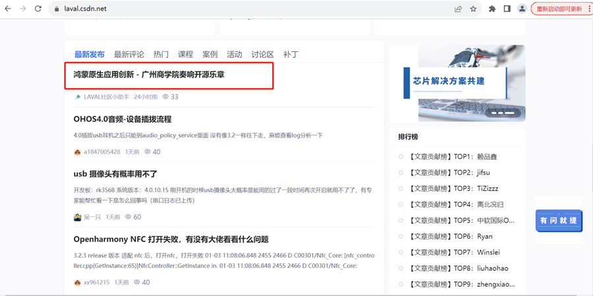Click the share icon in address bar
This screenshot has width=593, height=296.
point(458,9)
